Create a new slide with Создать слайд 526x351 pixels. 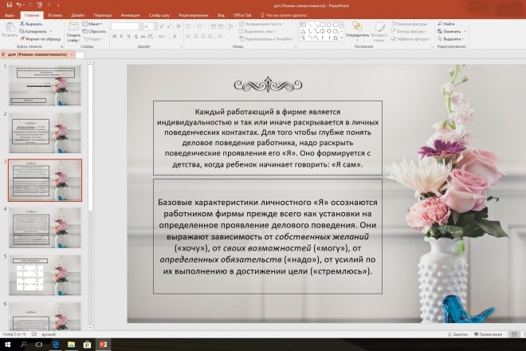73,32
